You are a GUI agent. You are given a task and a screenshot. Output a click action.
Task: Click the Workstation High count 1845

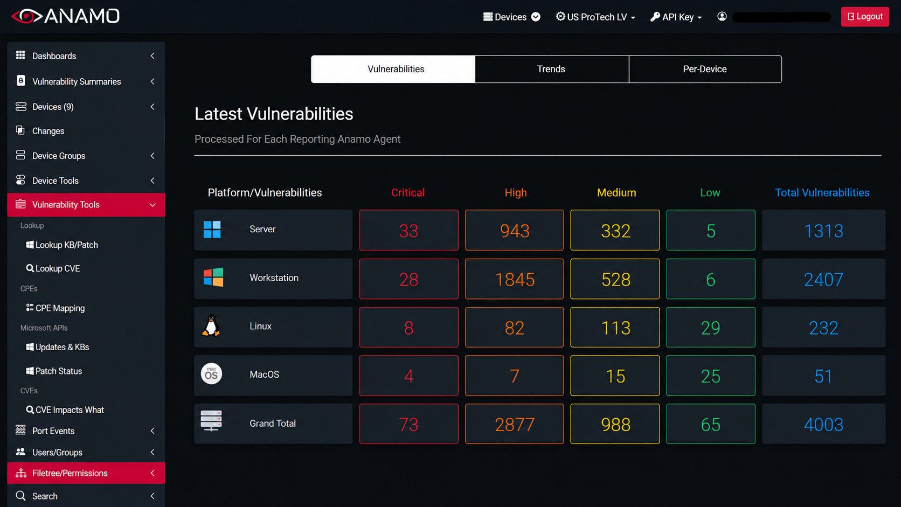[x=514, y=279]
